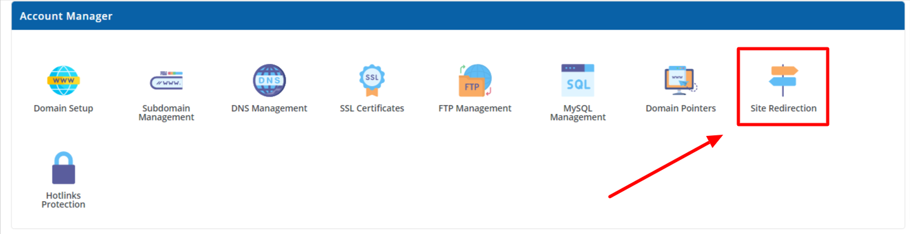Click the Account Manager panel header
910x234 pixels.
458,16
